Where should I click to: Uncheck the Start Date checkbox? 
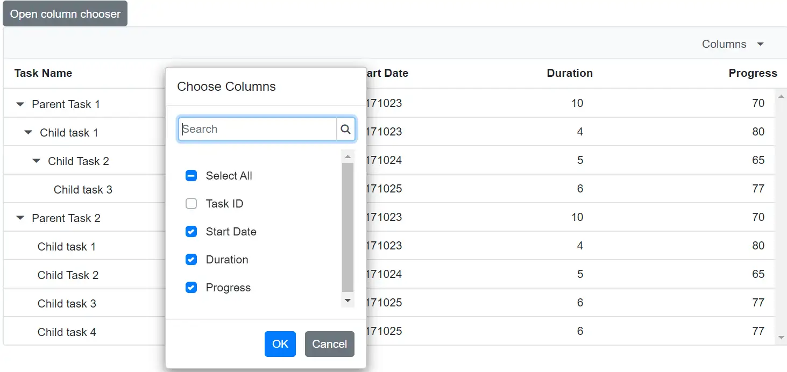pyautogui.click(x=191, y=231)
